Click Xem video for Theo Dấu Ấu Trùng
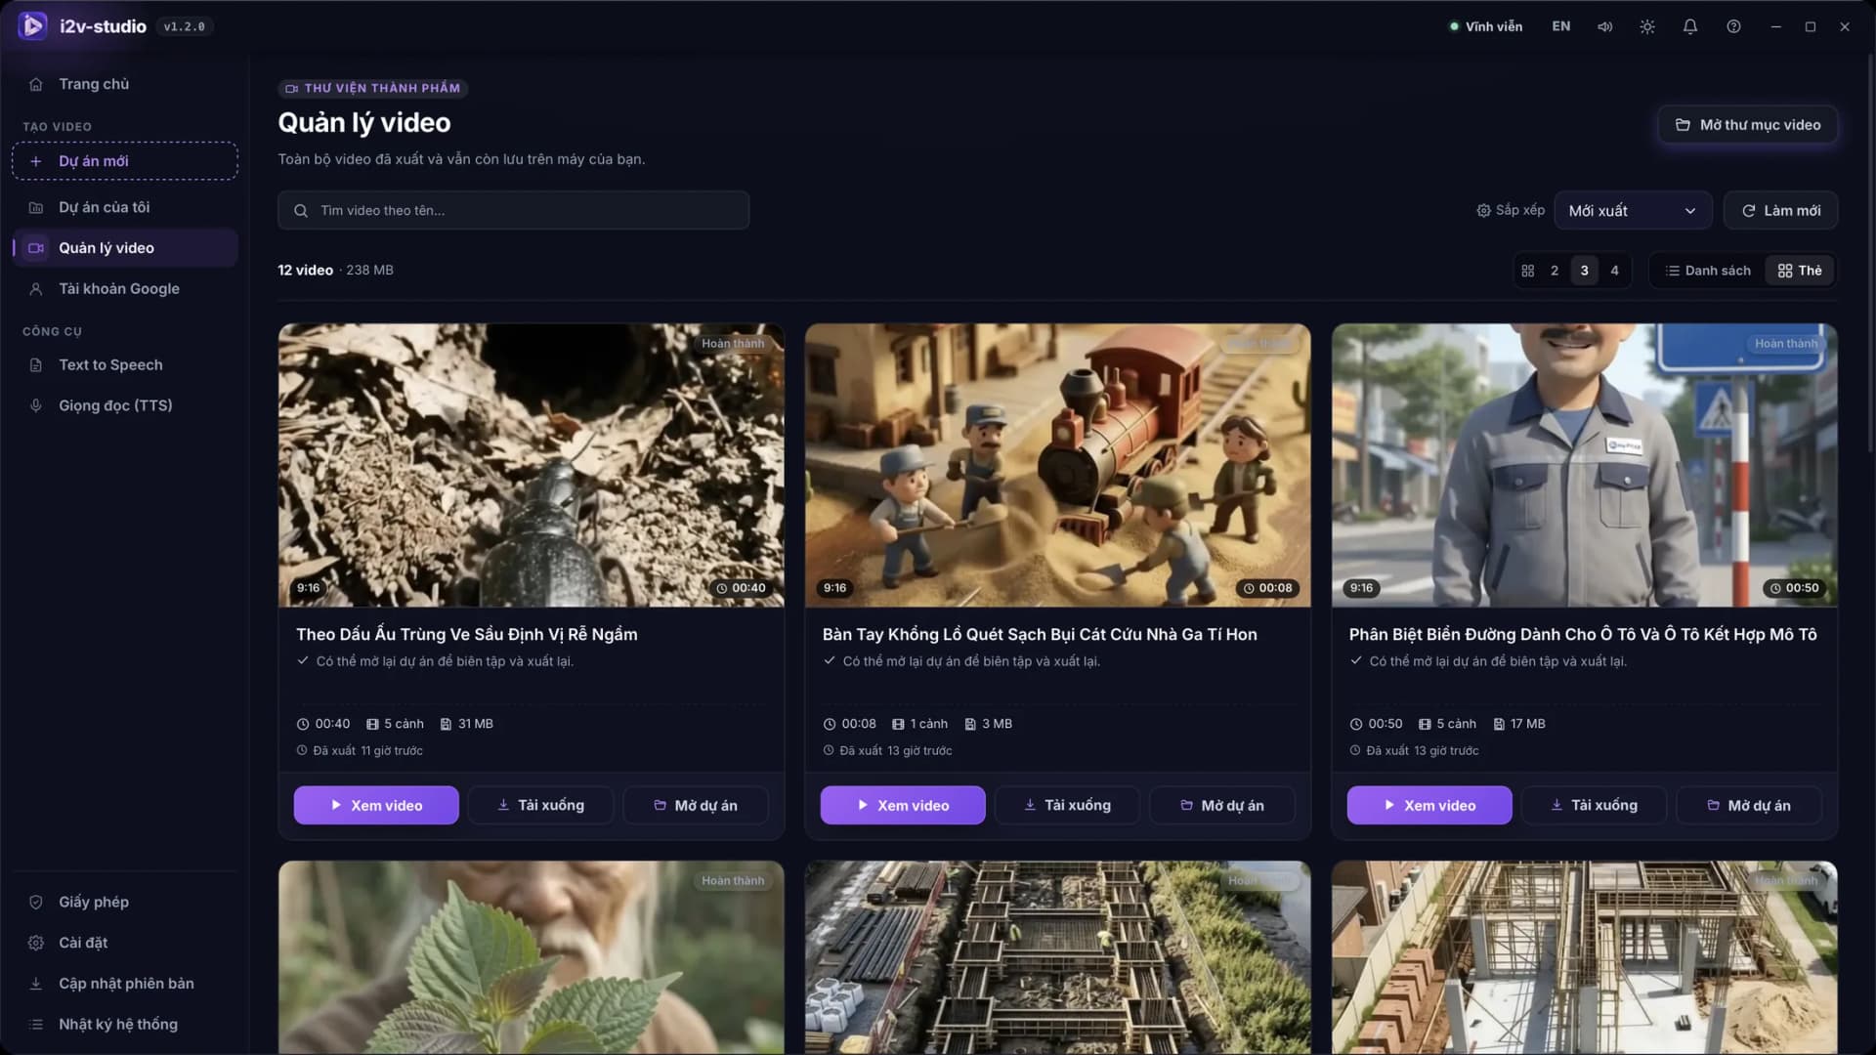1876x1055 pixels. 376,806
